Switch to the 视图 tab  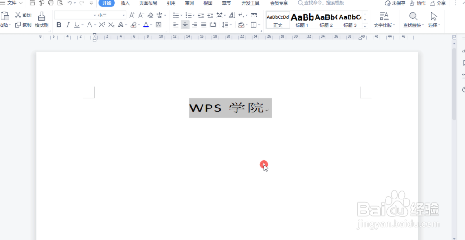(x=208, y=3)
